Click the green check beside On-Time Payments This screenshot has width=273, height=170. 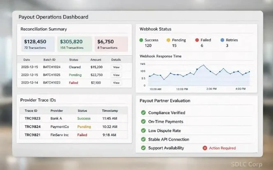(x=143, y=121)
